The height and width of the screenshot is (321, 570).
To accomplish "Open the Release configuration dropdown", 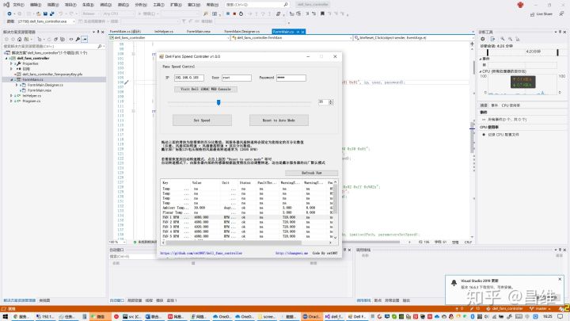I will (x=91, y=13).
